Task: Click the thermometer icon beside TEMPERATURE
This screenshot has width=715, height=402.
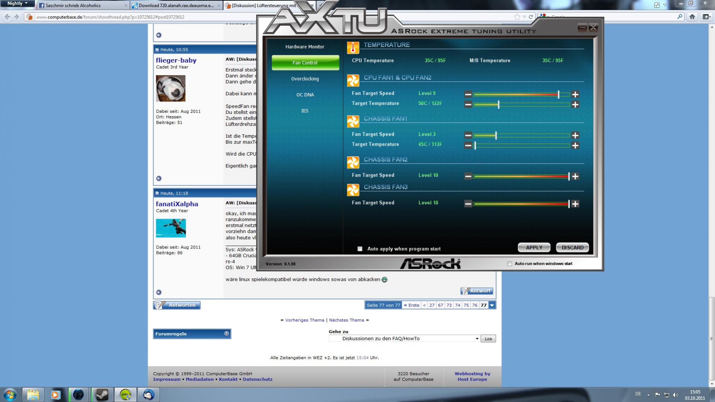Action: (353, 47)
